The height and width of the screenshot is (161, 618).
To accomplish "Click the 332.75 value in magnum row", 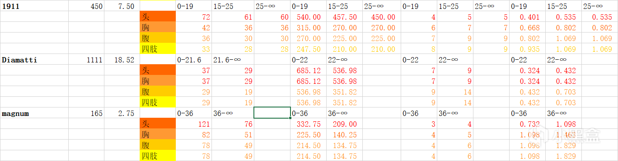I will [x=308, y=124].
